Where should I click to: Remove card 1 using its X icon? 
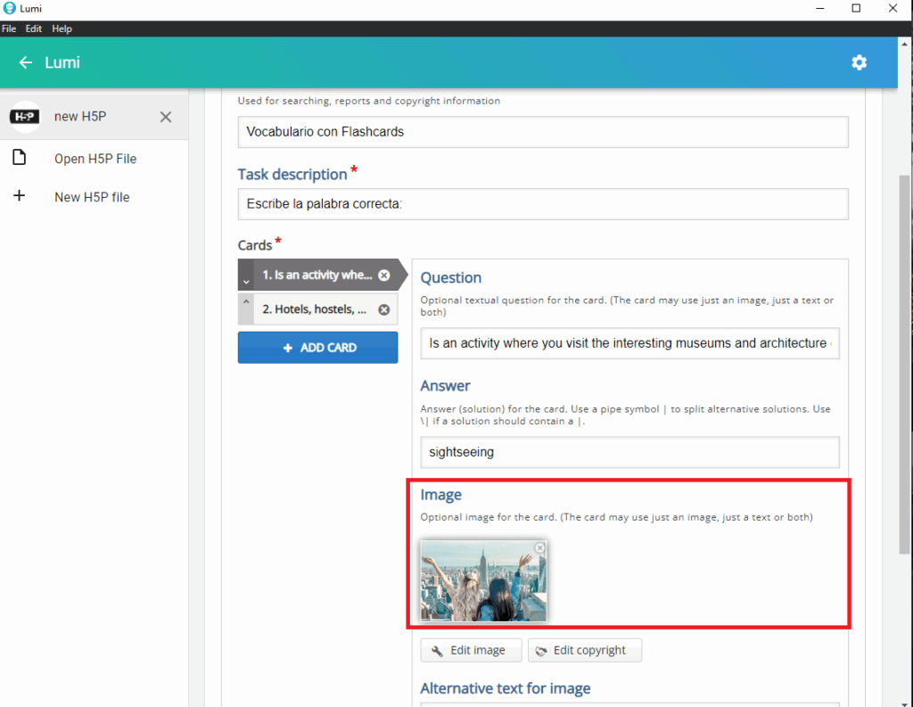coord(383,275)
